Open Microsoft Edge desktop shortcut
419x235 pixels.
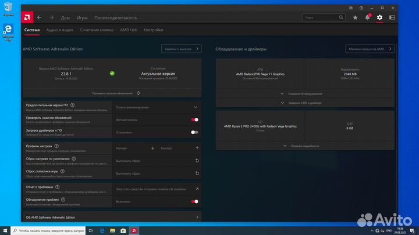pos(8,32)
